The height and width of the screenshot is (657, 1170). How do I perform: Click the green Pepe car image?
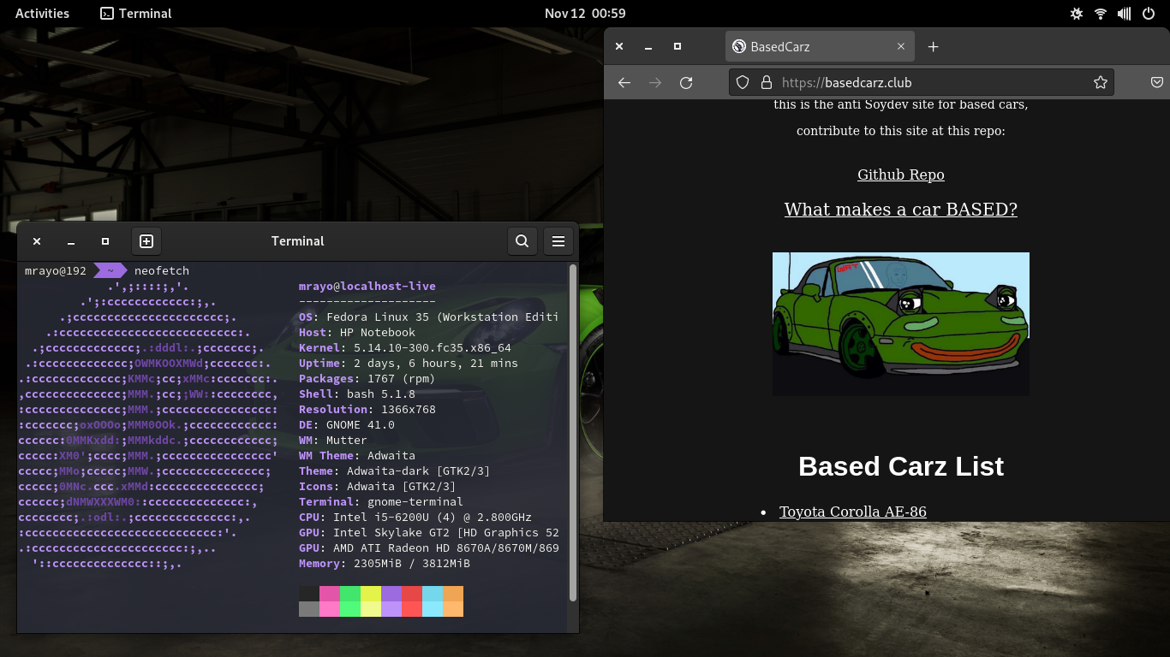coord(901,324)
